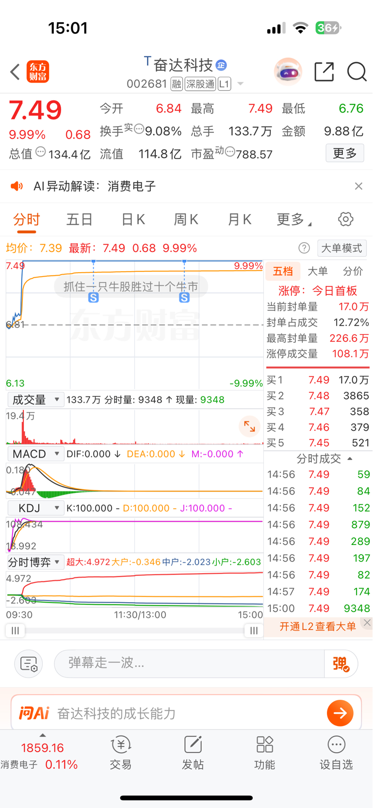373x808 pixels.
Task: Tap the info icon beside 总值
Action: pyautogui.click(x=41, y=152)
